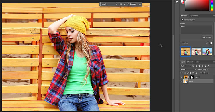Open the Layers panel flyout menu
Image resolution: width=215 pixels, height=112 pixels.
pyautogui.click(x=214, y=62)
